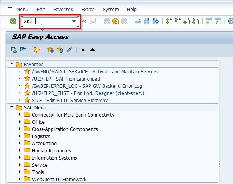Click the Delete Favorites star-trash icon
The height and width of the screenshot is (184, 233).
point(60,50)
